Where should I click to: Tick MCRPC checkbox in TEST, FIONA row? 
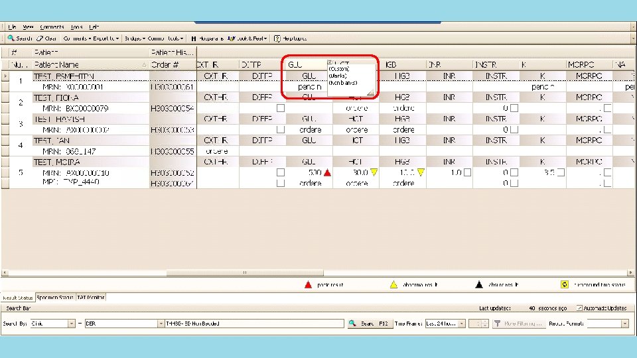click(x=608, y=108)
